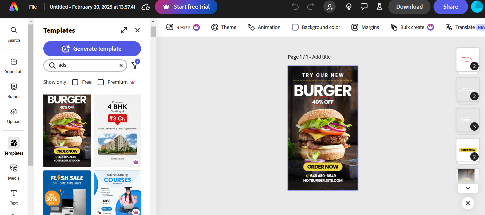Image resolution: width=485 pixels, height=215 pixels.
Task: Open the File menu
Action: tap(33, 7)
